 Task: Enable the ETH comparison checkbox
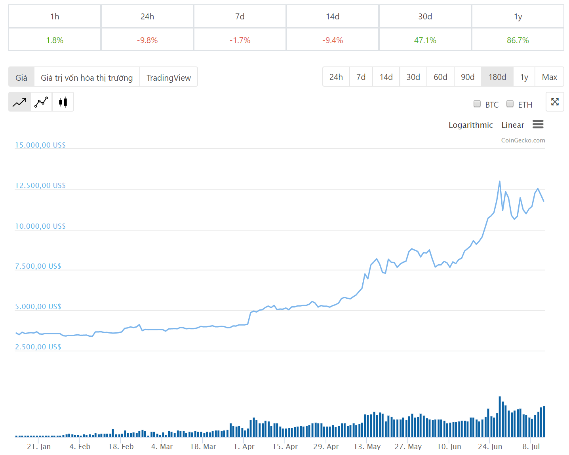510,104
